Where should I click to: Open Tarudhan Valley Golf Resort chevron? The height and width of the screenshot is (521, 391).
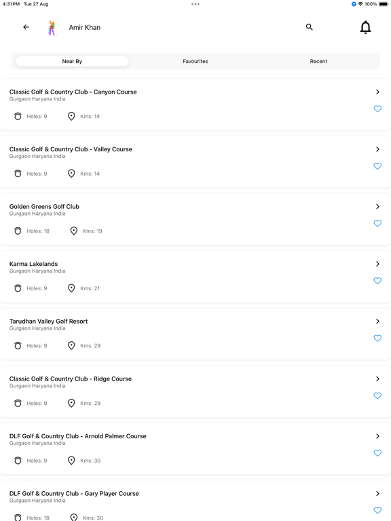click(x=377, y=322)
